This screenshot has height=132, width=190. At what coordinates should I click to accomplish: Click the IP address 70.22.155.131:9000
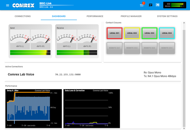pos(68,74)
